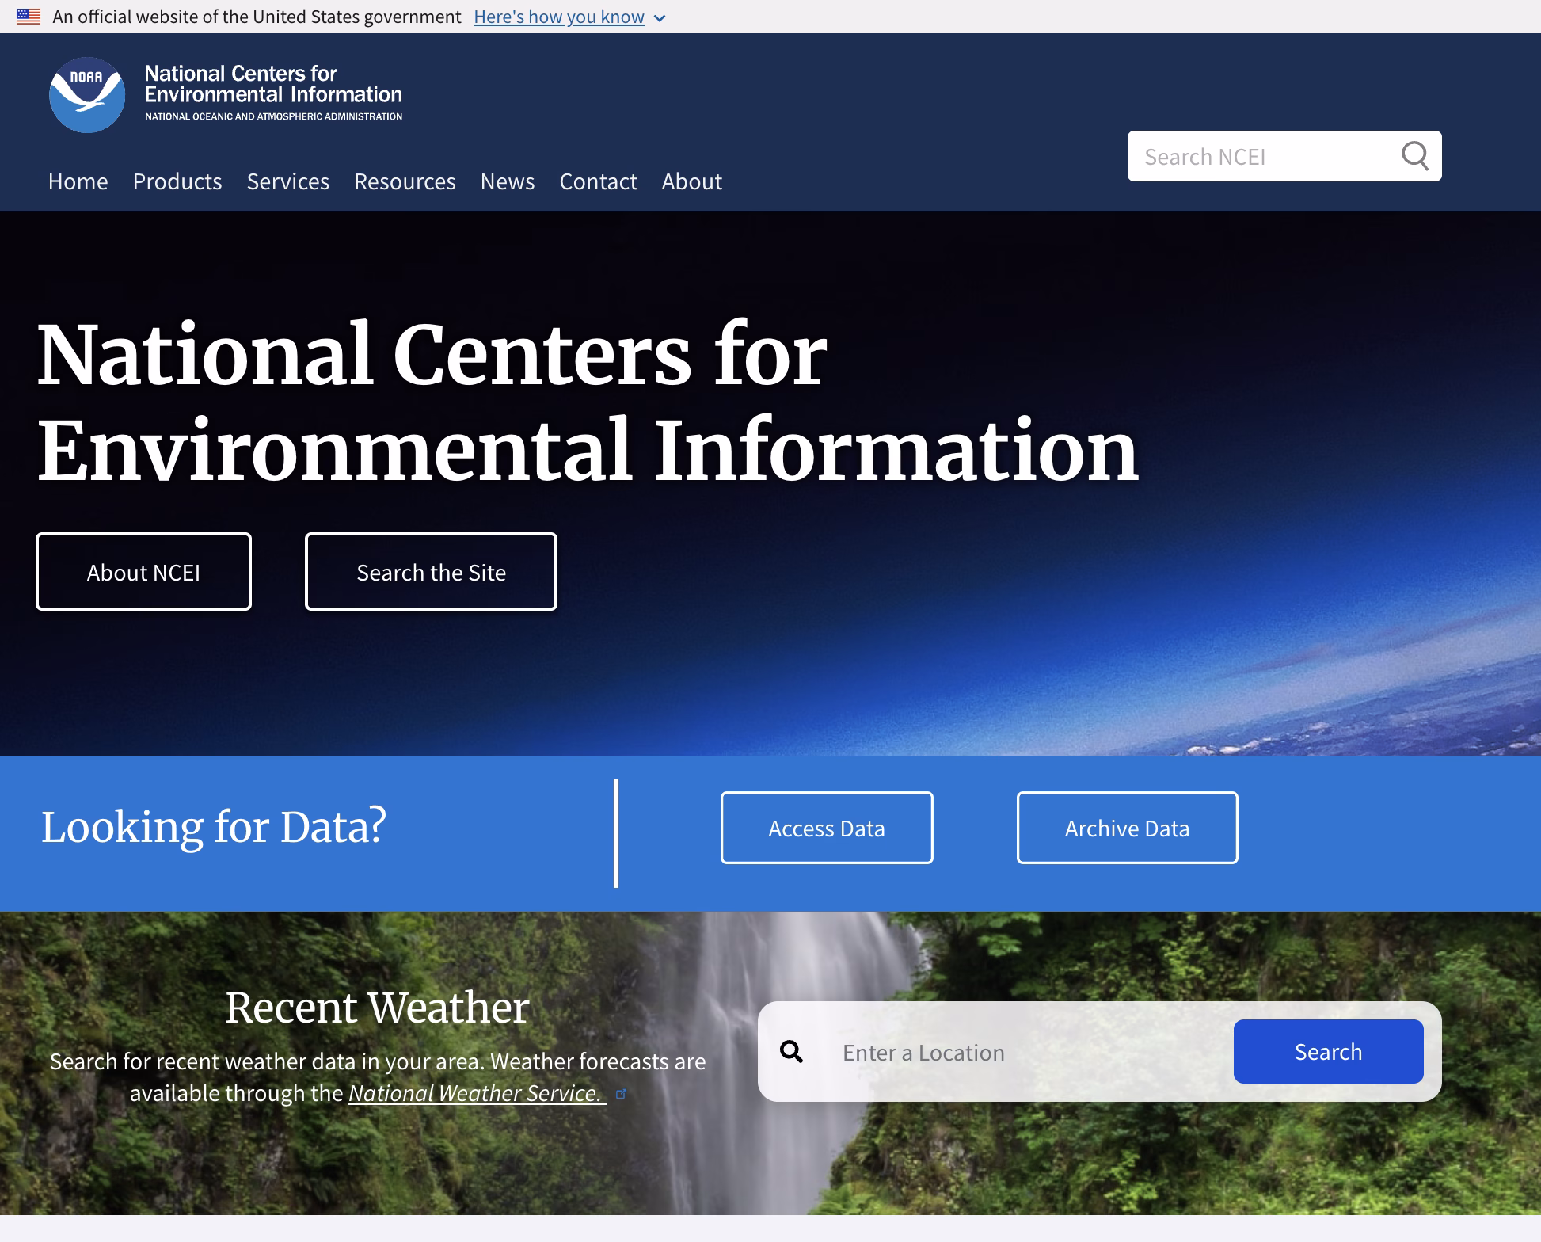The height and width of the screenshot is (1242, 1541).
Task: Click Home in the top navigation
Action: click(x=78, y=181)
